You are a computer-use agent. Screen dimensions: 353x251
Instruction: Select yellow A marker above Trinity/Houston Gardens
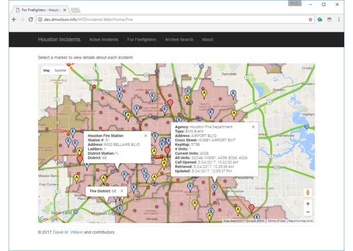(204, 94)
